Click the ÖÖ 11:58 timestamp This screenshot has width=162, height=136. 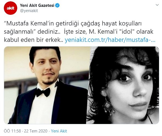[x=12, y=131]
